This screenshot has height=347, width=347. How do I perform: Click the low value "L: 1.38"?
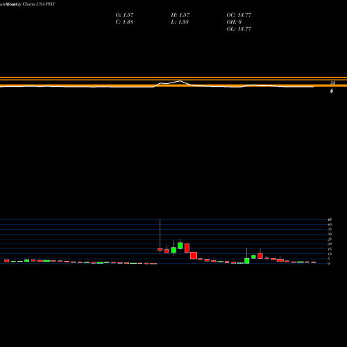coord(180,22)
